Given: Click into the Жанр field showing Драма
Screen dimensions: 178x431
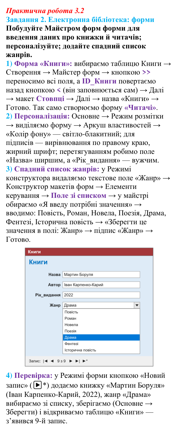Looking at the screenshot, I should click(98, 305).
